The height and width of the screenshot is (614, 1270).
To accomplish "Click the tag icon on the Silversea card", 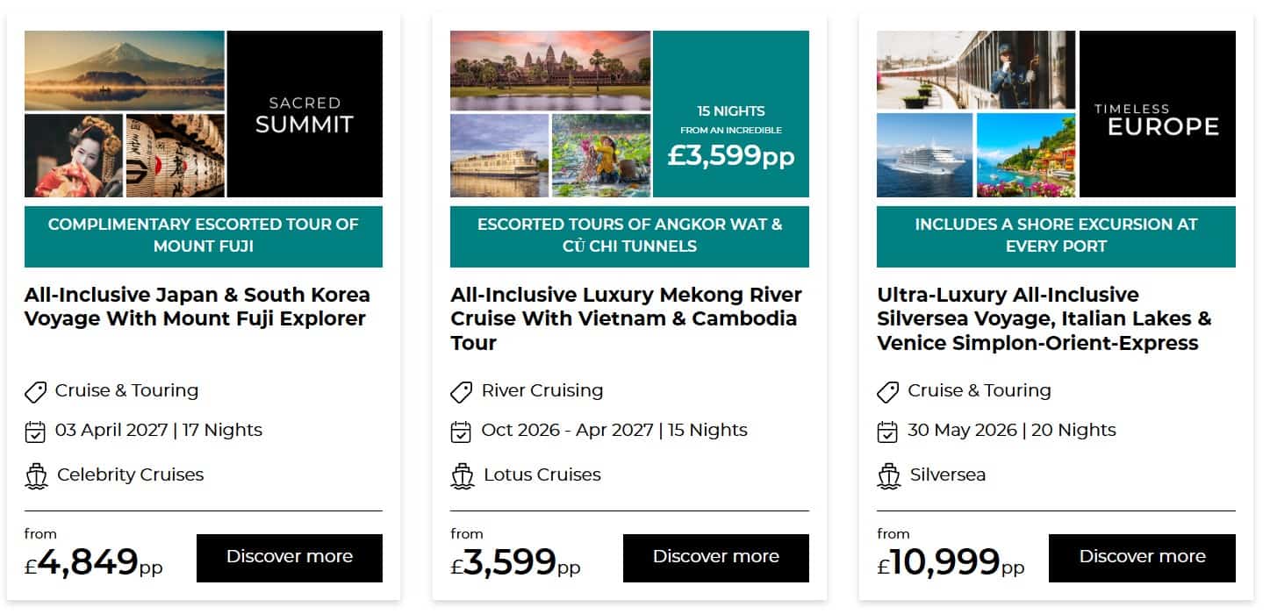I will click(888, 391).
